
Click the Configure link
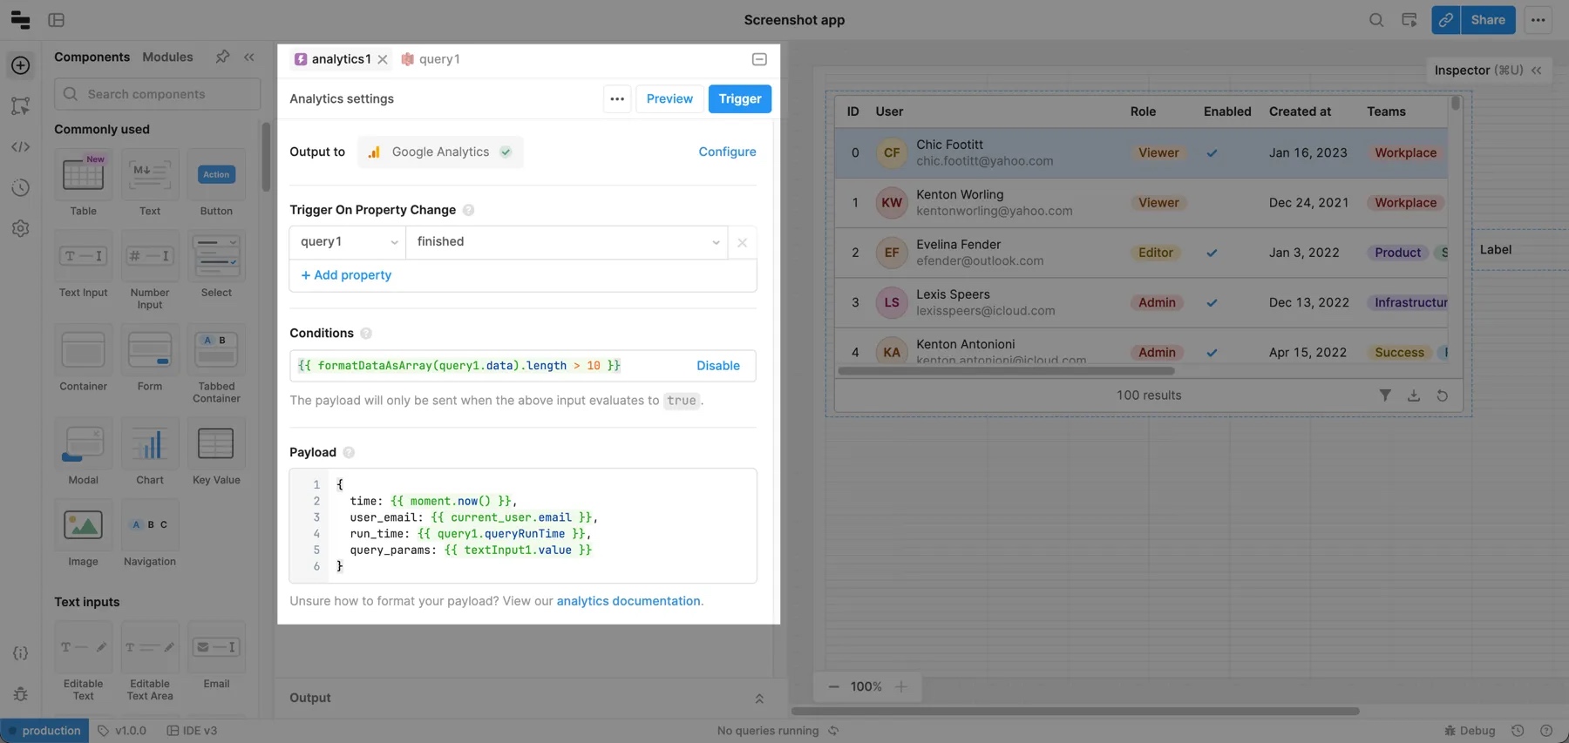(x=727, y=152)
